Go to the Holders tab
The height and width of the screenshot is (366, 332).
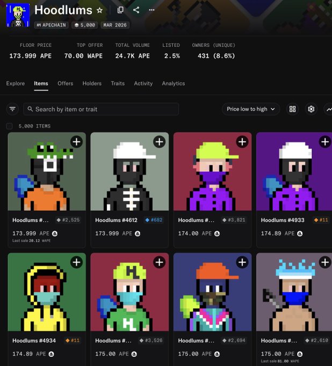(92, 83)
